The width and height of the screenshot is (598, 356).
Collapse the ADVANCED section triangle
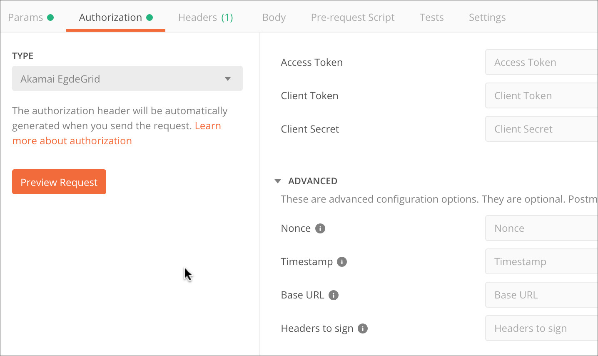pos(278,181)
